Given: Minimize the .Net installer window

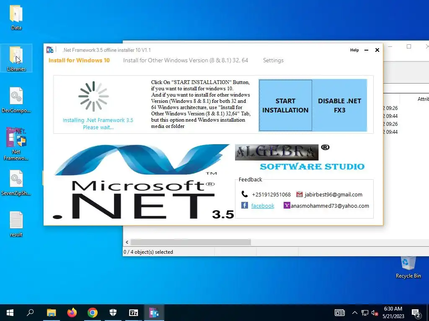Looking at the screenshot, I should (366, 50).
